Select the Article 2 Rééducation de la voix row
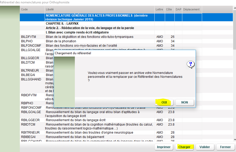This screenshot has width=236, height=152. coord(126,28)
